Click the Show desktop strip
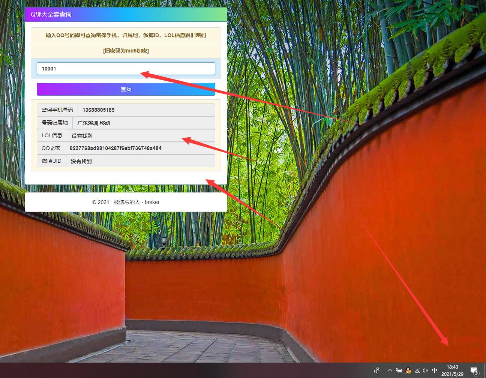This screenshot has width=486, height=378. 485,370
